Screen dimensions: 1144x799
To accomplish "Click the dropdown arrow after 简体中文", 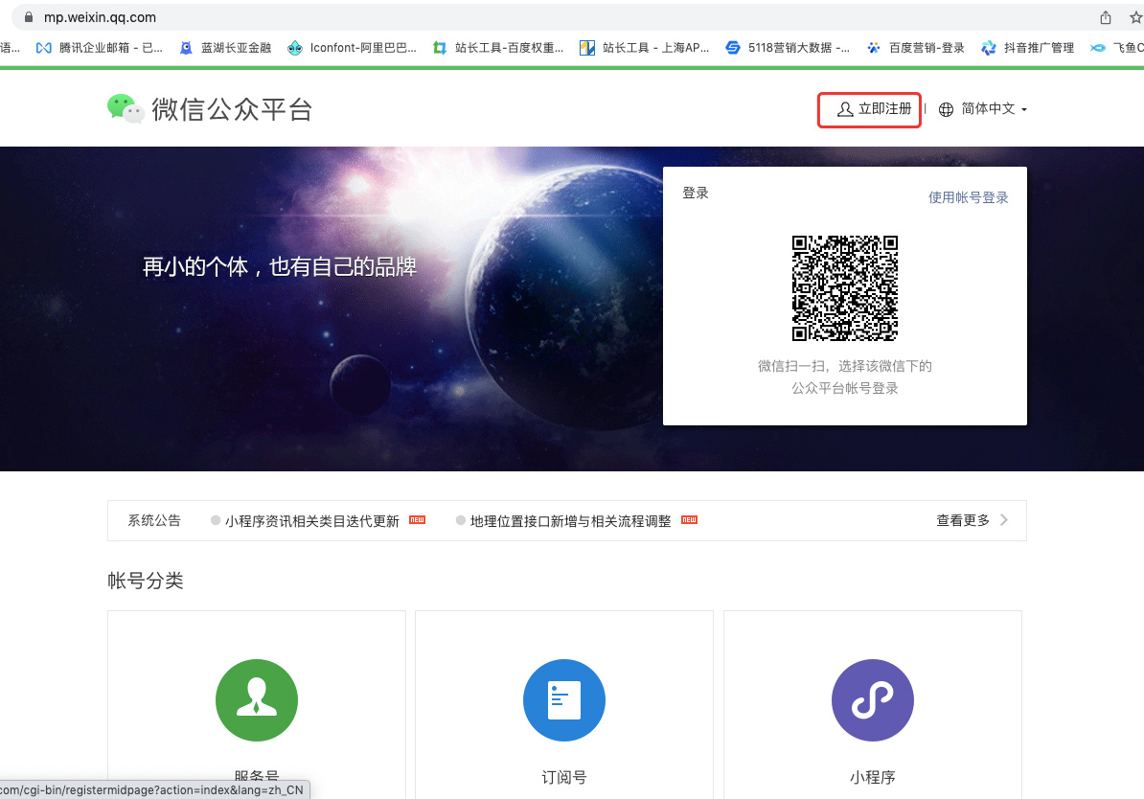I will (x=1024, y=109).
